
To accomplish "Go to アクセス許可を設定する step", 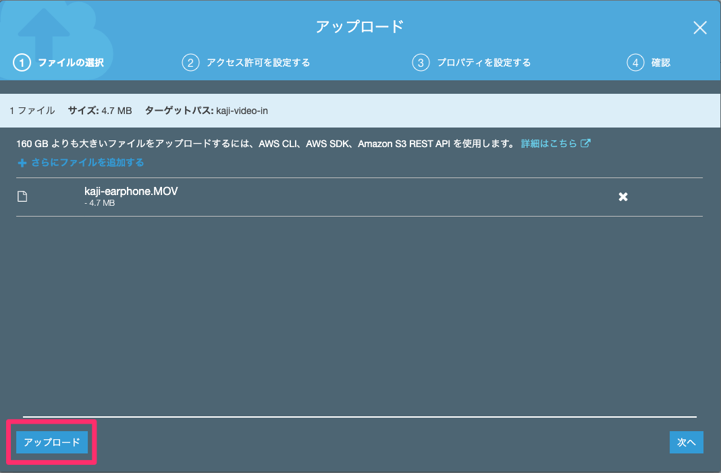I will [258, 63].
